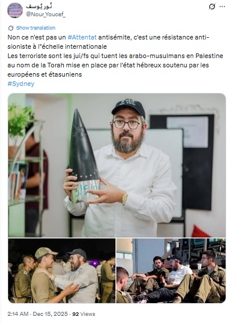
Task: Click the @Nour_Youcef_ handle
Action: [46, 15]
